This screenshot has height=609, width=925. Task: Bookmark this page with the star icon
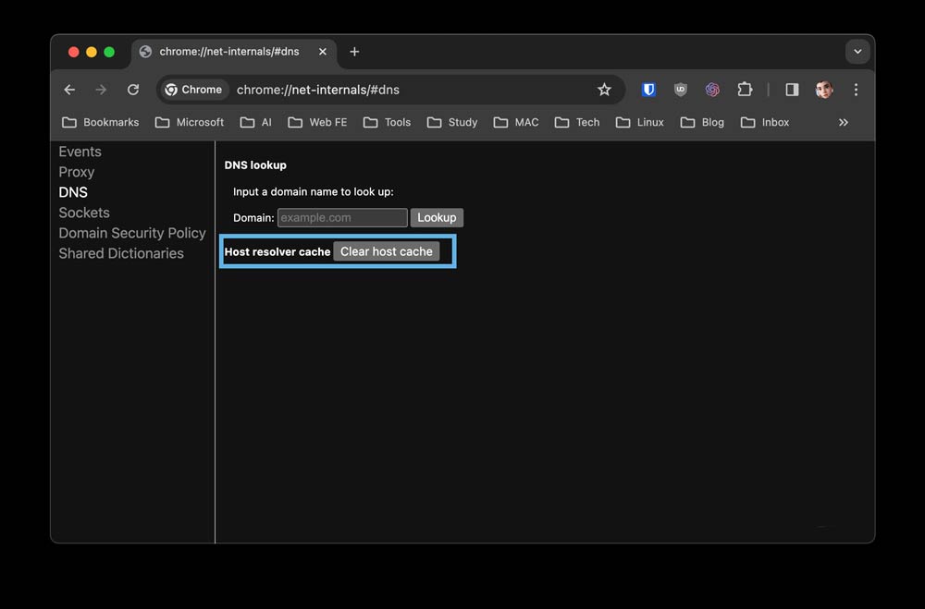pos(604,90)
